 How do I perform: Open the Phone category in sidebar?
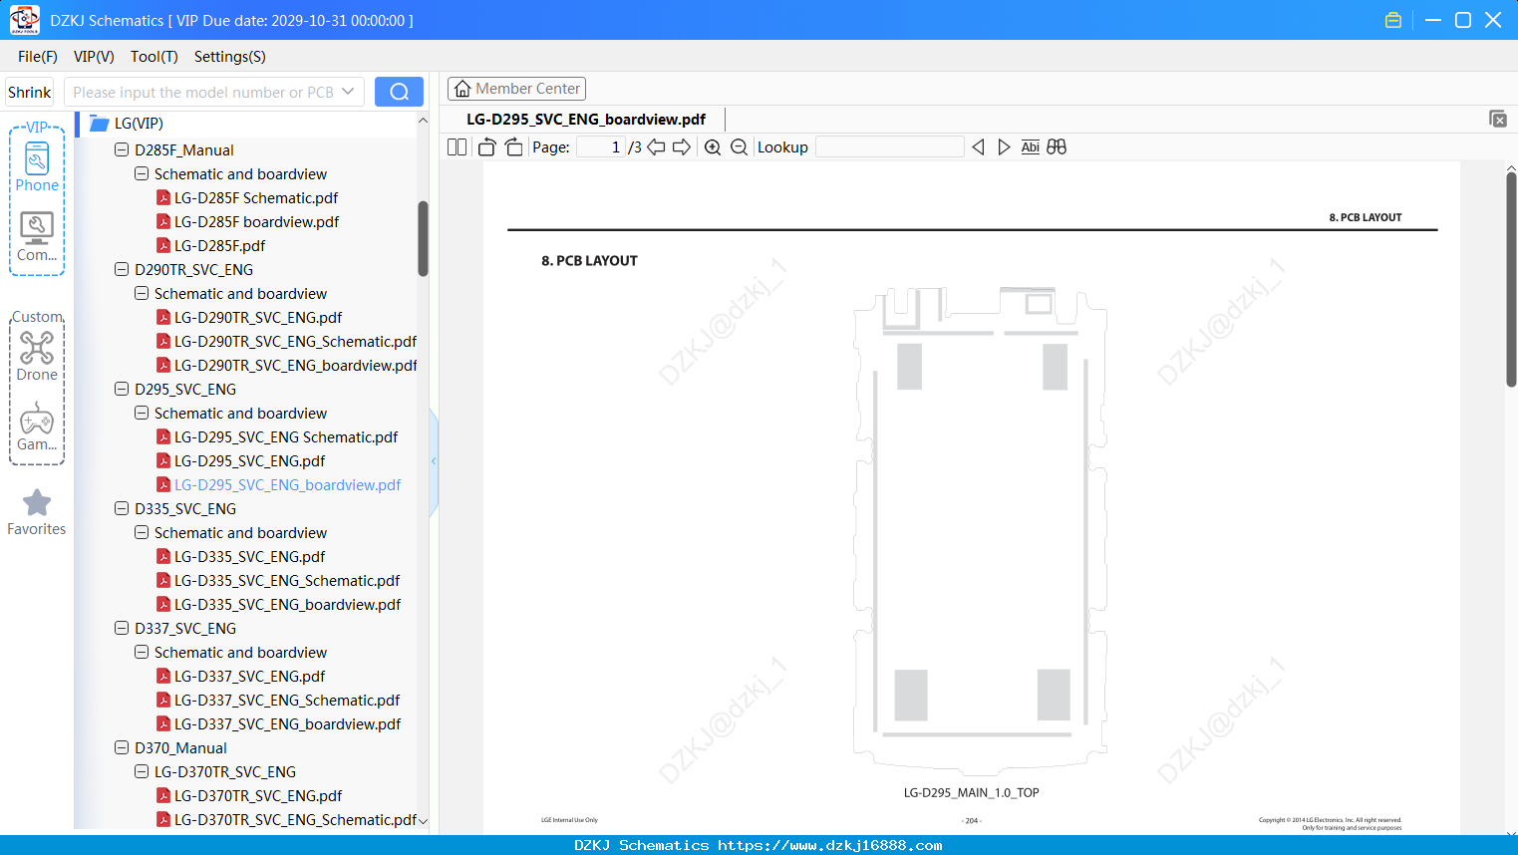click(x=37, y=167)
